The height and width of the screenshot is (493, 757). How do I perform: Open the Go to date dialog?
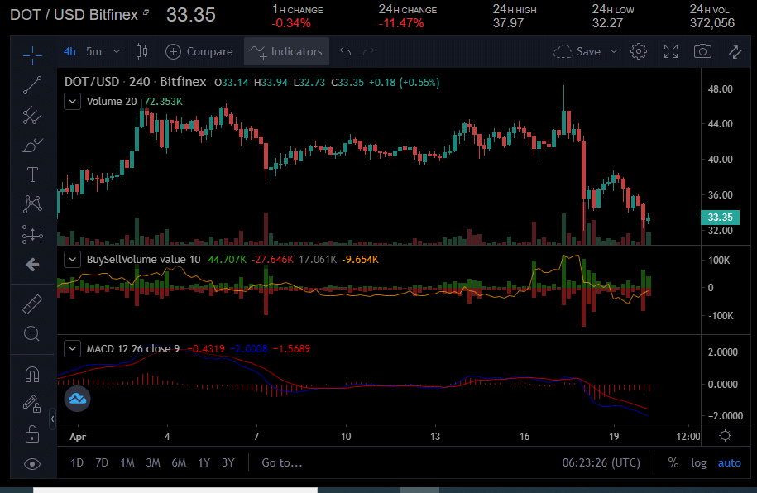click(282, 463)
